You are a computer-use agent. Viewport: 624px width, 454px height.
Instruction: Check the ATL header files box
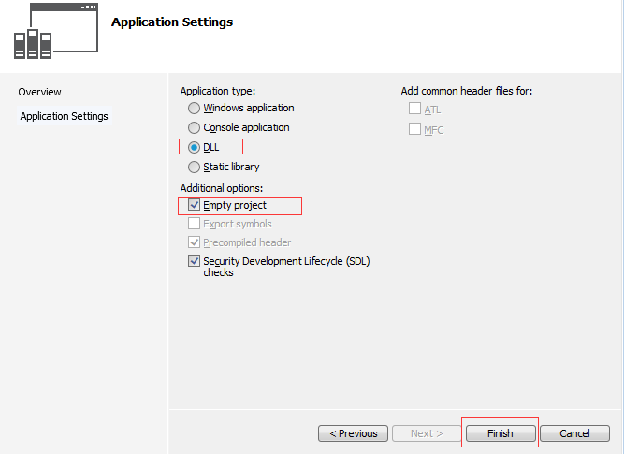click(x=415, y=110)
